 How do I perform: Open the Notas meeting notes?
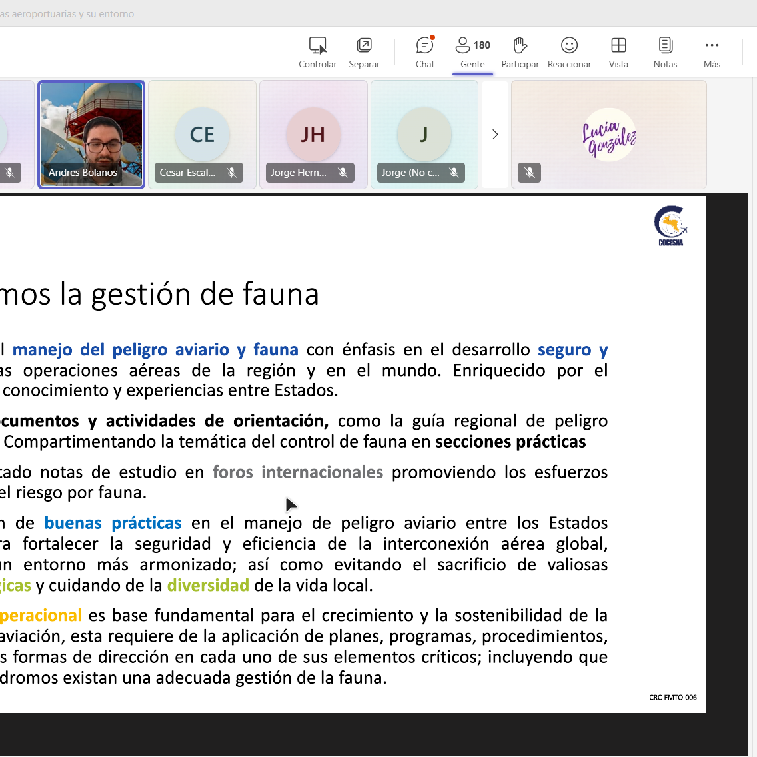tap(665, 46)
